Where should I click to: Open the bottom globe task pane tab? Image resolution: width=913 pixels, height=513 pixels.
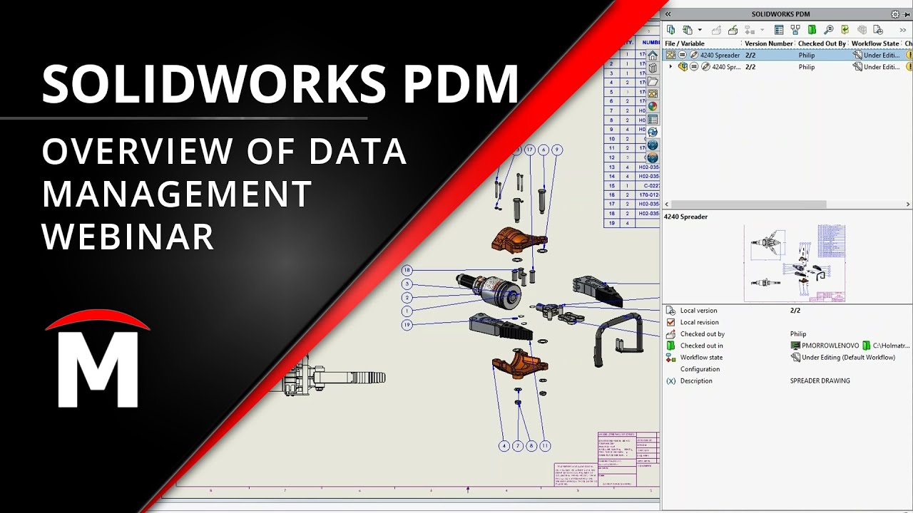pos(653,158)
